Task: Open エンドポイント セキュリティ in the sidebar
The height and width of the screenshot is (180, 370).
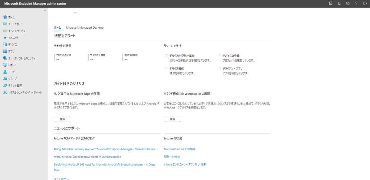Action: coord(22,58)
